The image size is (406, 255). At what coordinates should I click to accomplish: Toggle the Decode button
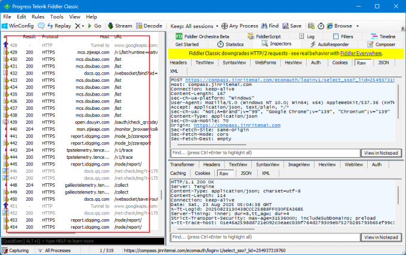point(149,26)
